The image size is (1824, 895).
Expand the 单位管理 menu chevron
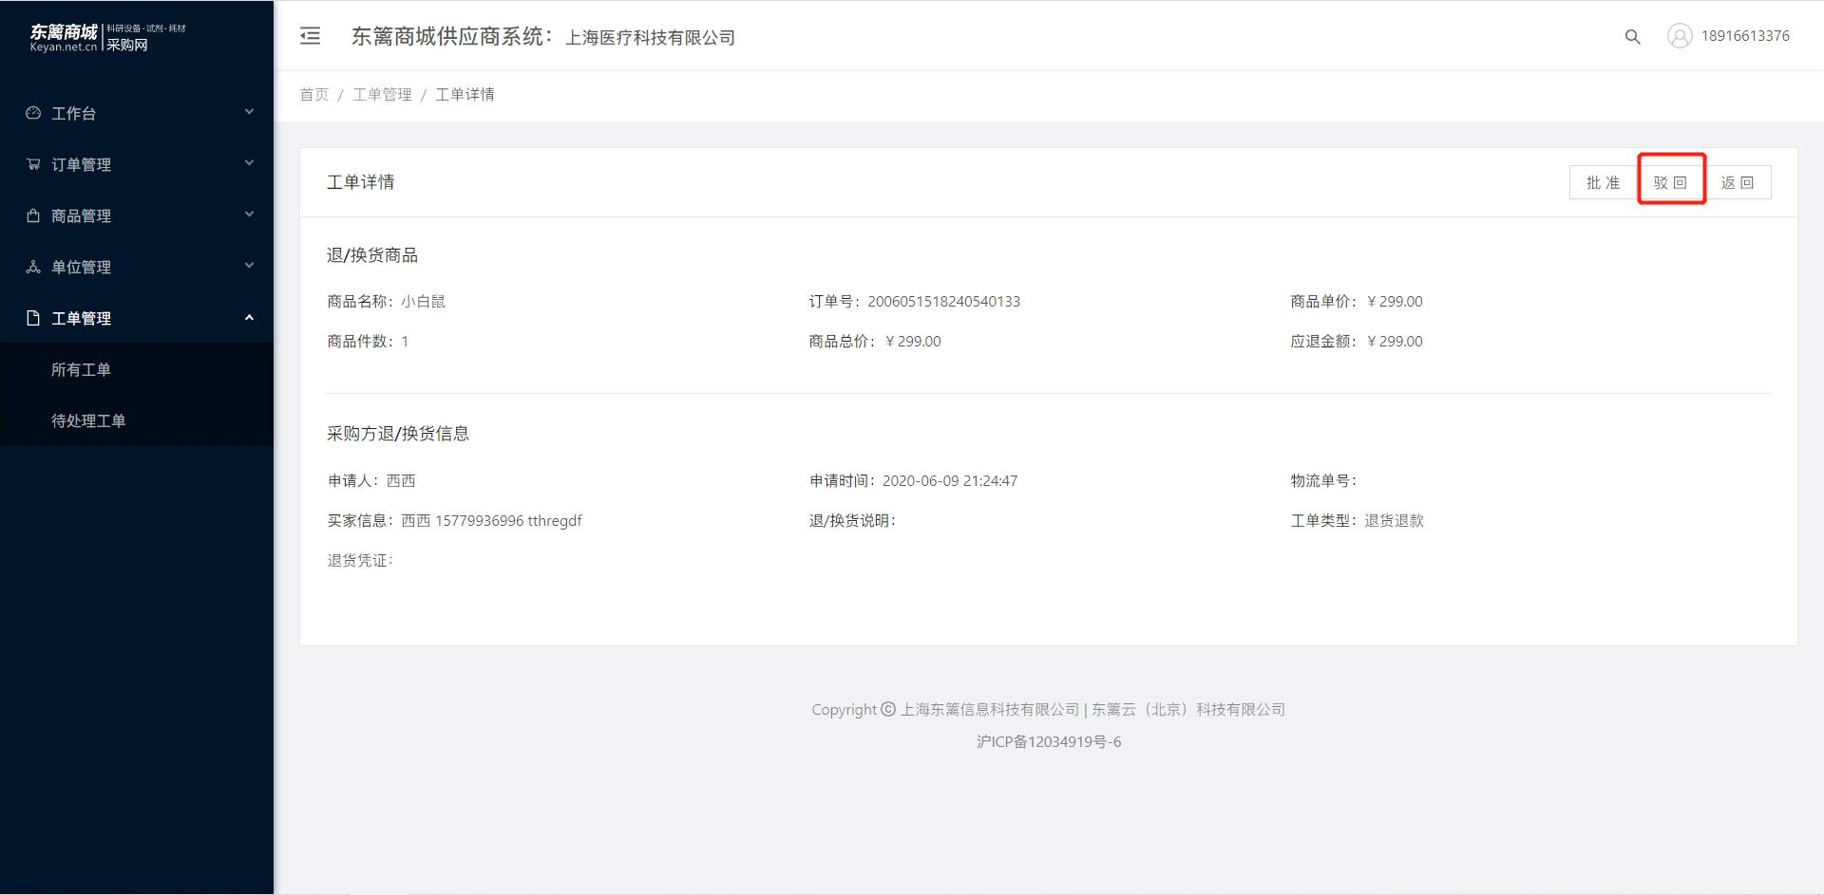(249, 266)
